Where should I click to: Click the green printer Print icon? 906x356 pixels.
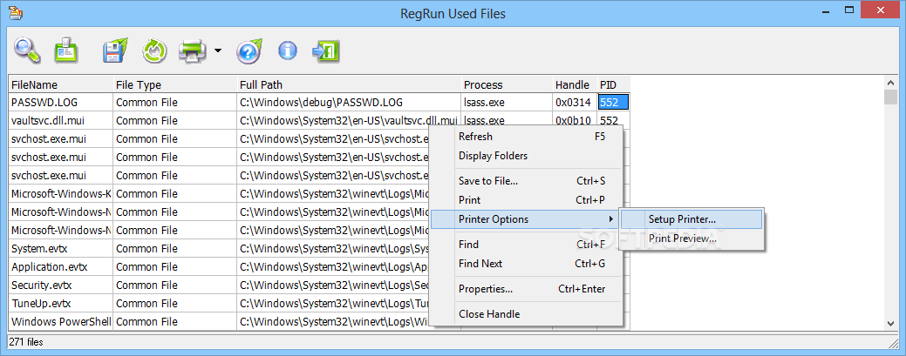193,51
